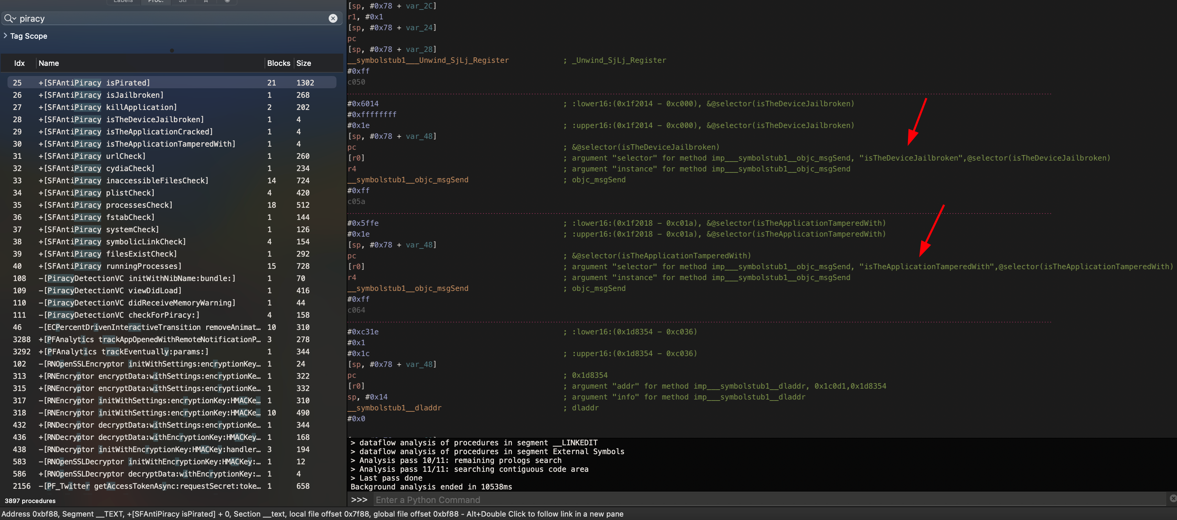
Task: Select +[SFAntiPiracy killApplication] row
Action: [x=172, y=107]
